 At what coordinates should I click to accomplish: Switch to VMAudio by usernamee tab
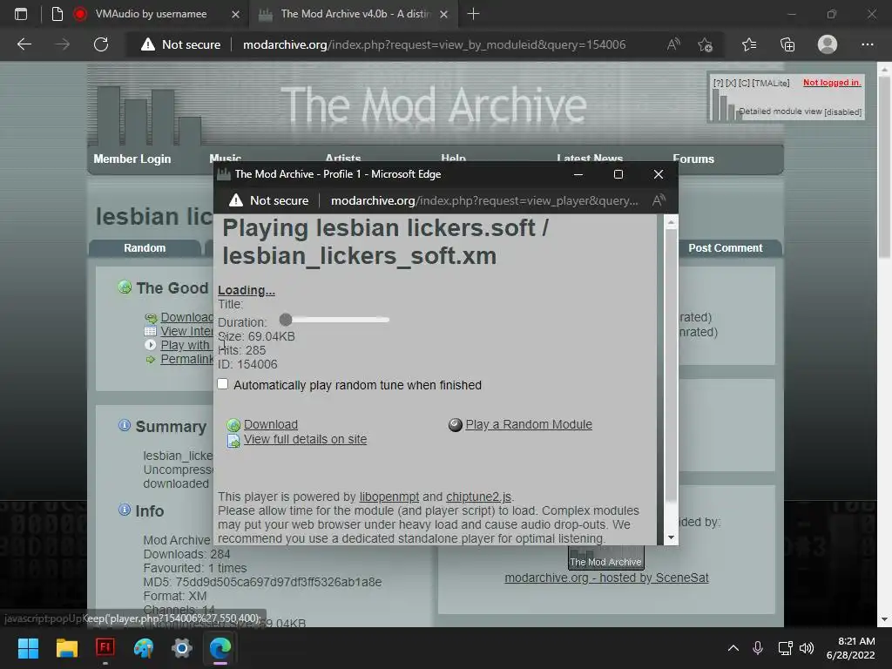[152, 14]
